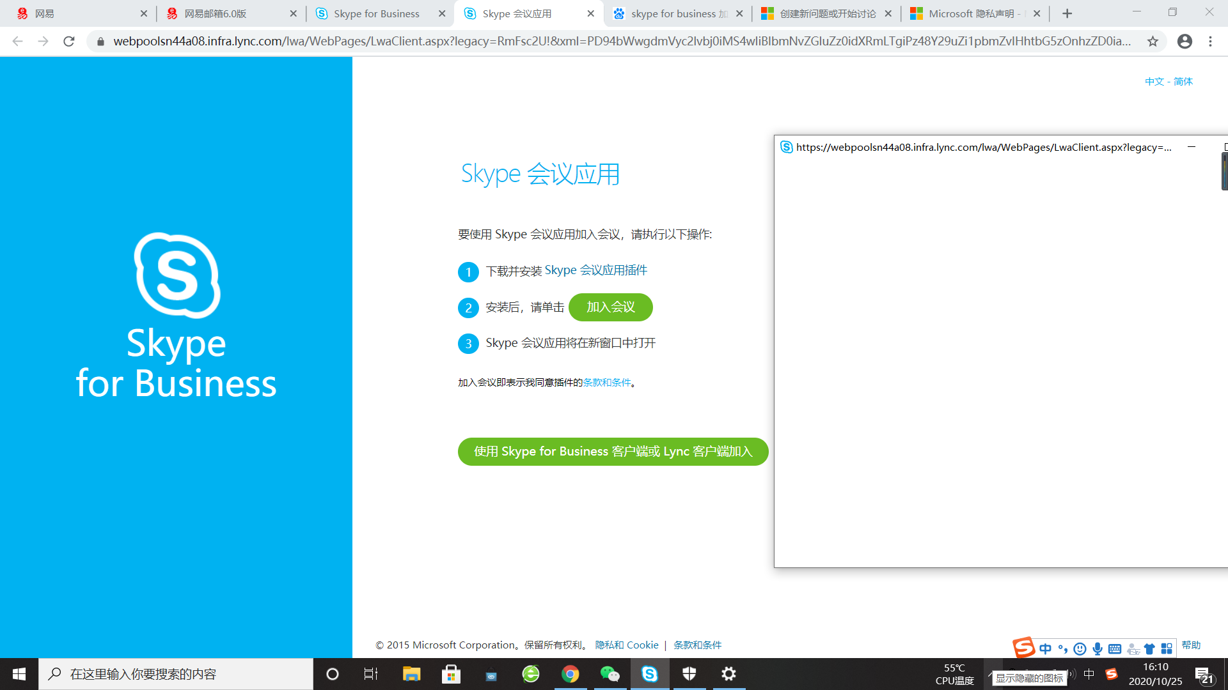Open Task View on the taskbar
The height and width of the screenshot is (690, 1228).
tap(371, 674)
